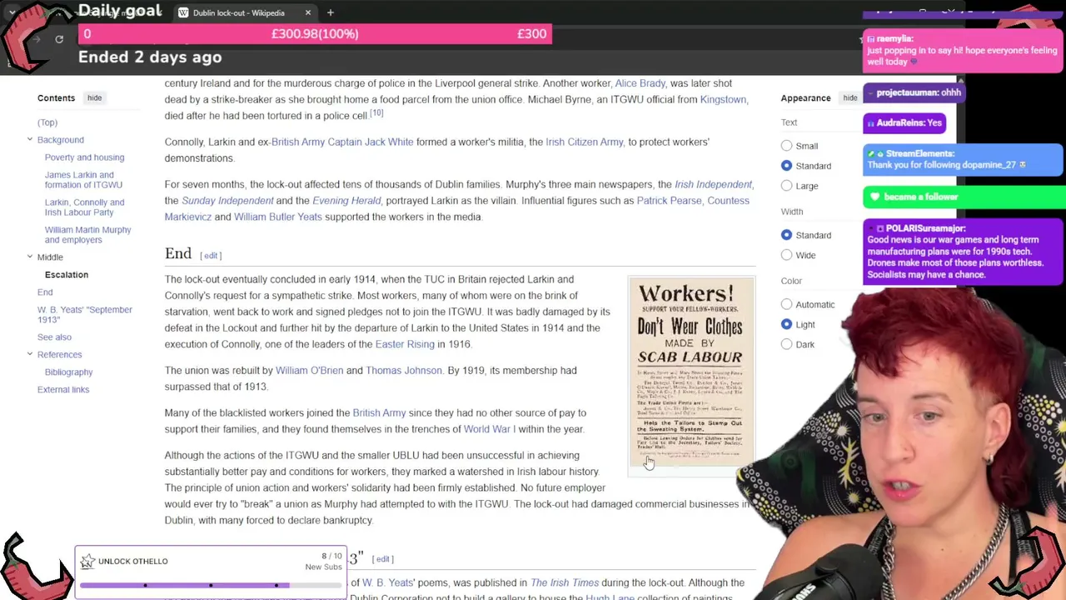Open the Irish Citizen Army link
This screenshot has width=1066, height=600.
(x=585, y=142)
